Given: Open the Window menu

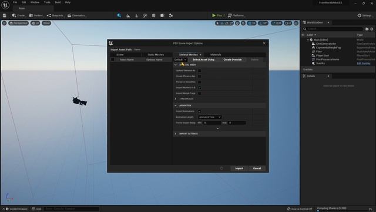Looking at the screenshot, I should (35, 2).
